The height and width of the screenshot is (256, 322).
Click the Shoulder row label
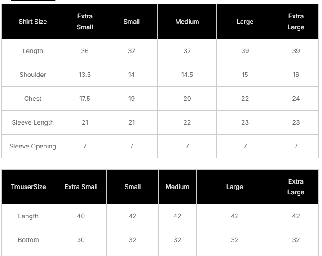tap(33, 75)
